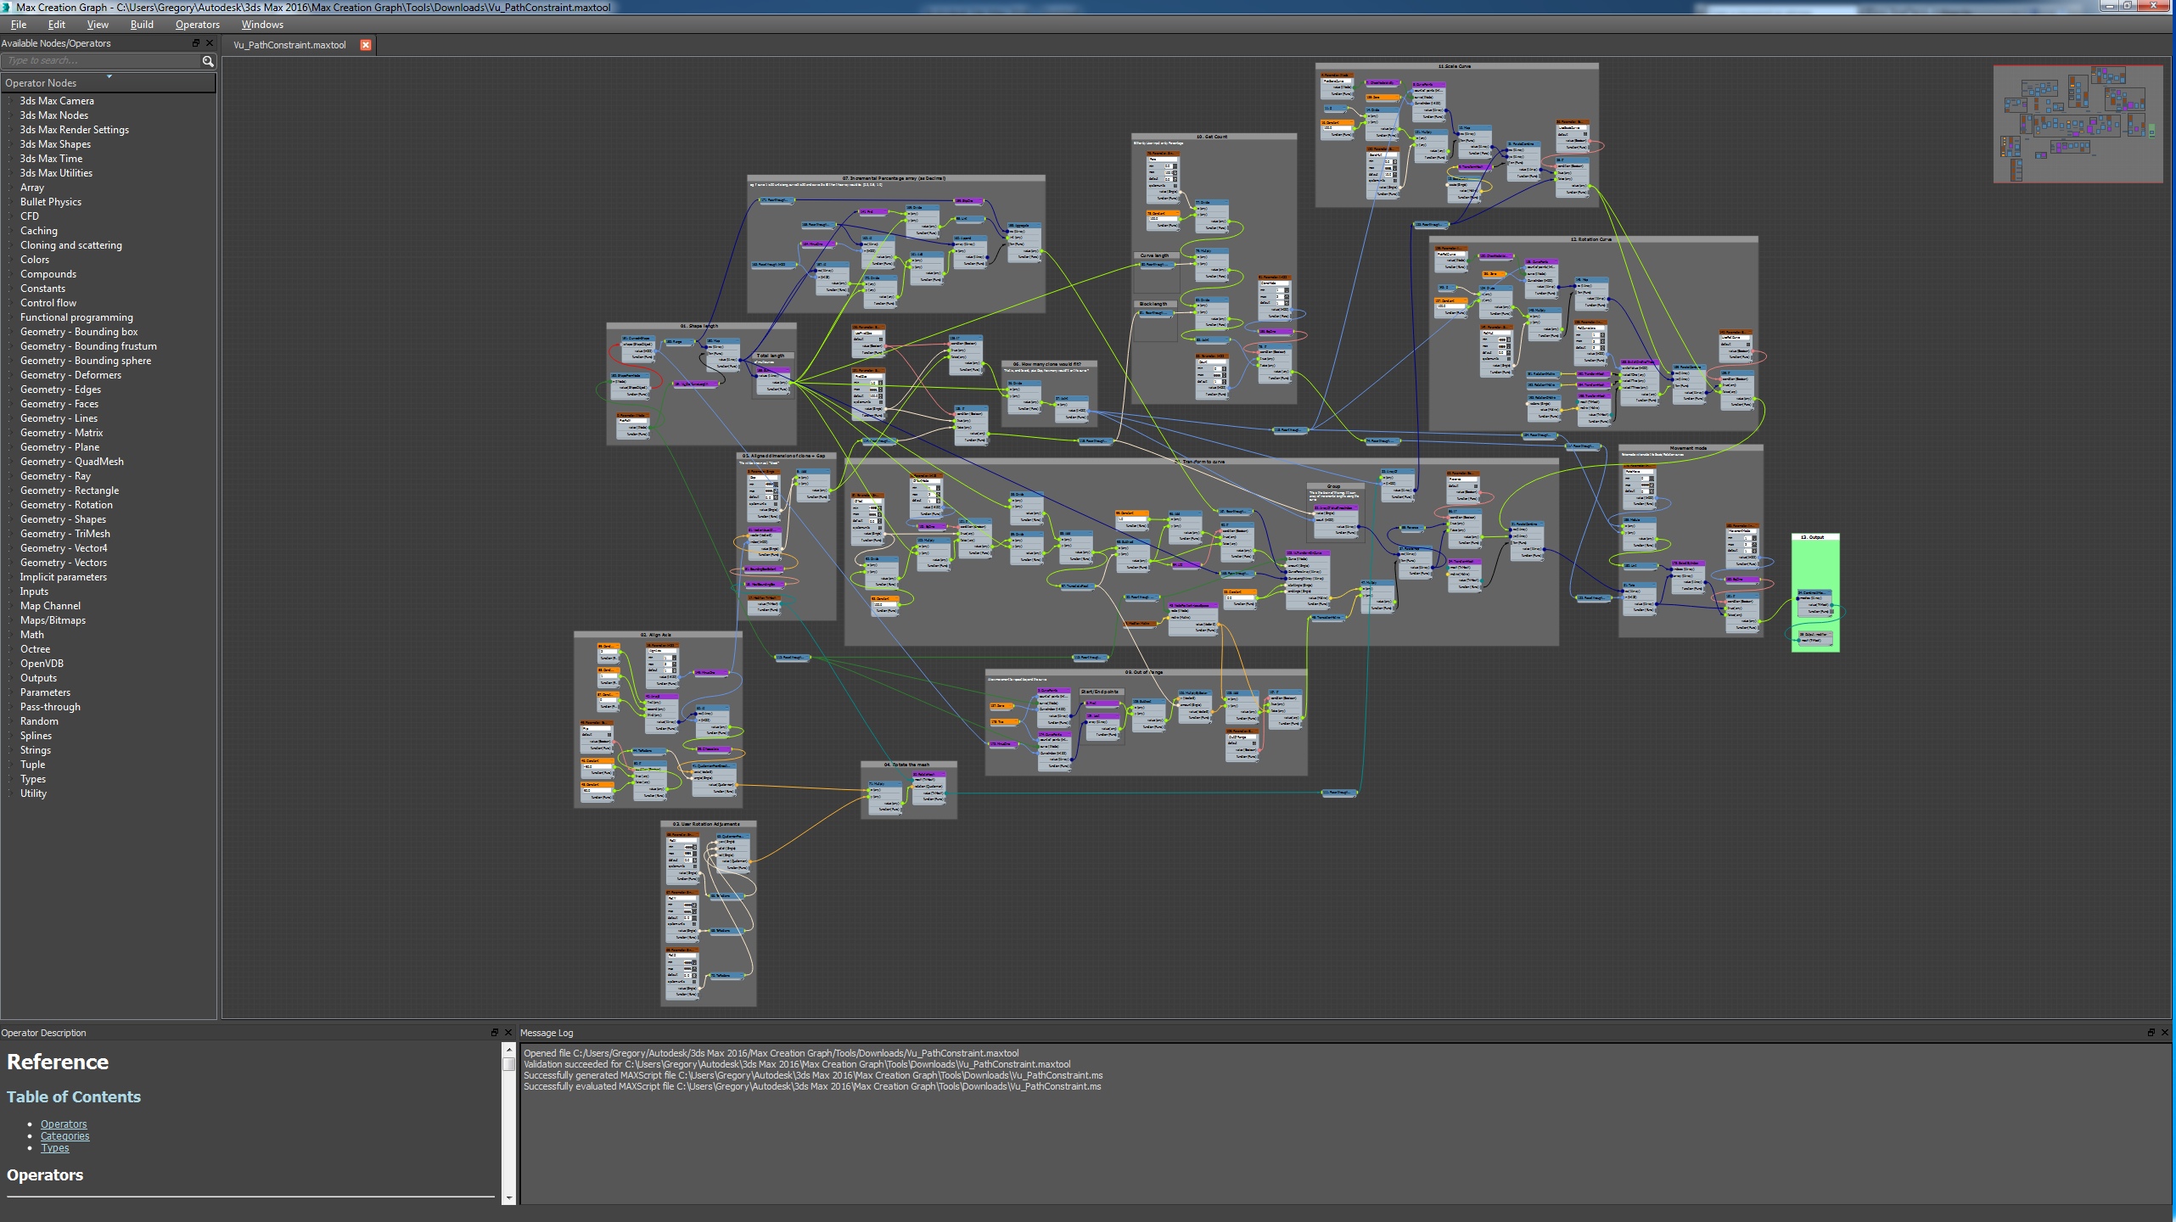Close the Message Log panel
This screenshot has height=1222, width=2176.
2164,1033
